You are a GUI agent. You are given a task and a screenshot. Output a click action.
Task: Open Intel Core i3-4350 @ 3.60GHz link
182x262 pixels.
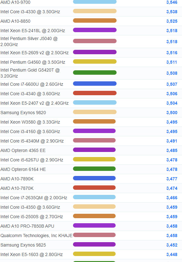coord(30,207)
